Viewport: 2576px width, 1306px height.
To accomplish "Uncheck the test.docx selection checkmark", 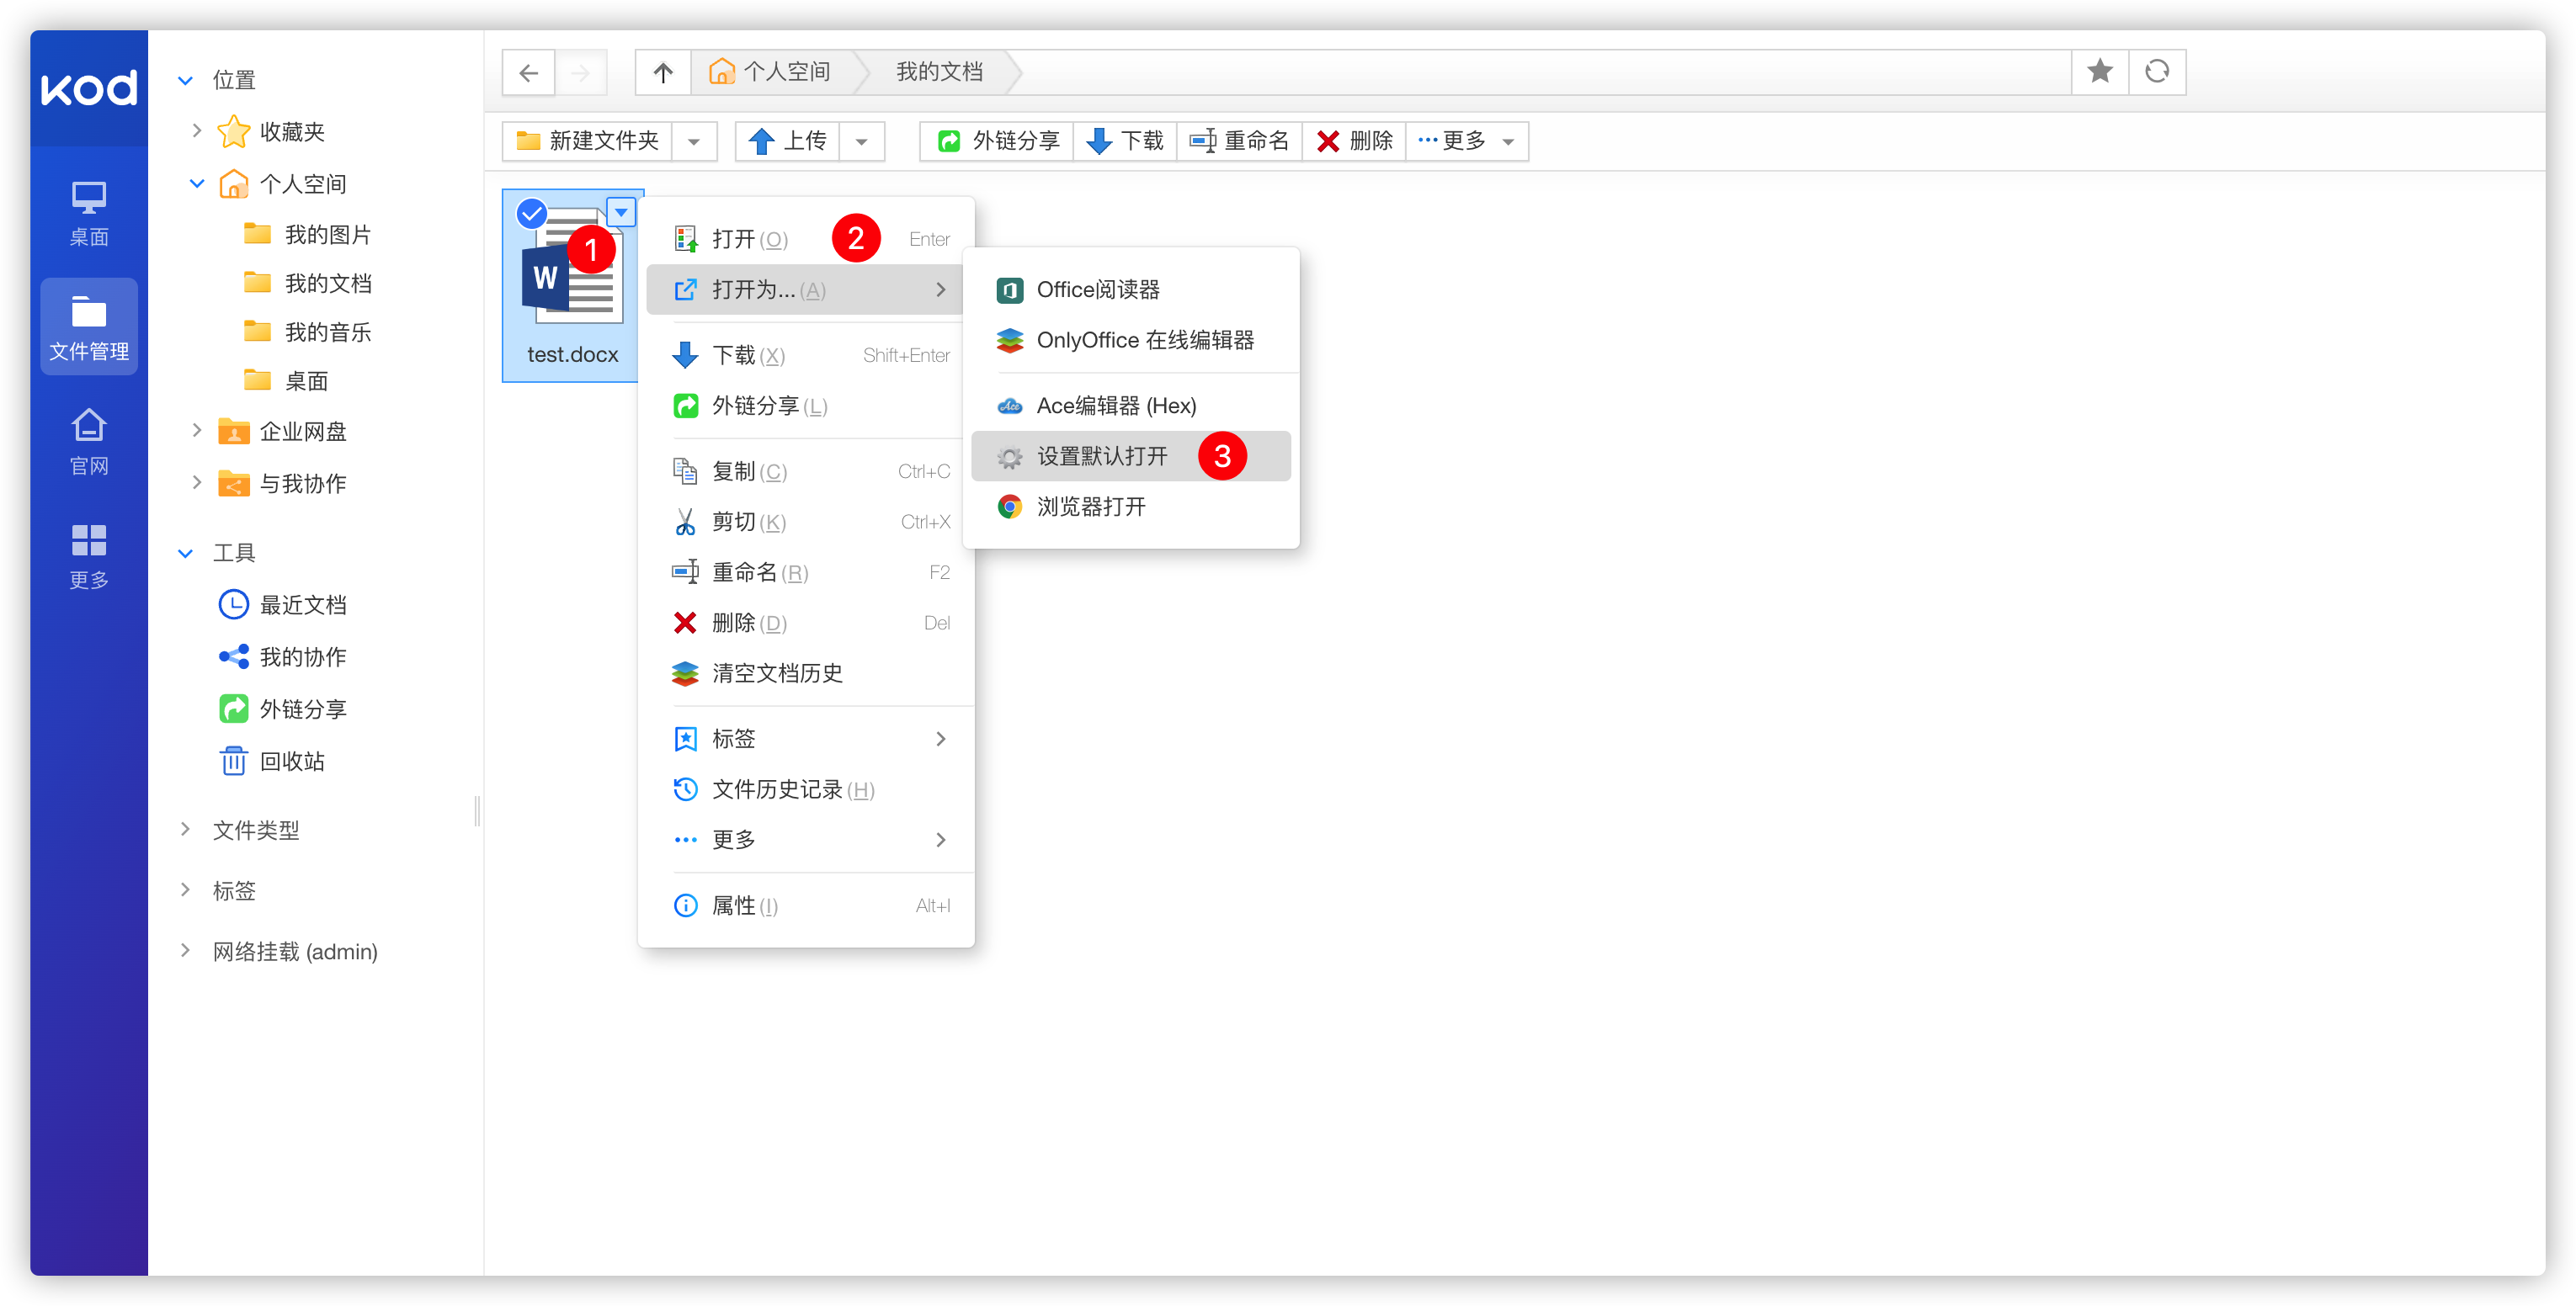I will tap(531, 213).
